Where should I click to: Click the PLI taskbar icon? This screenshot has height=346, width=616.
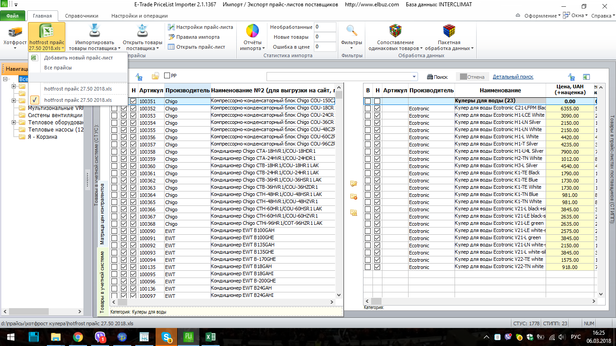188,337
